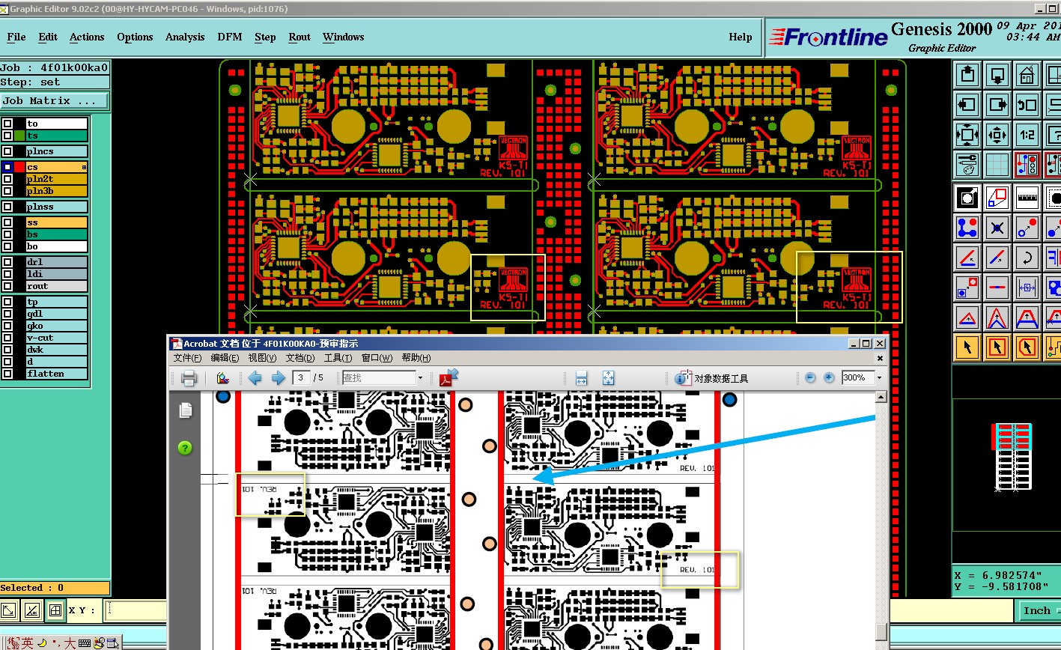
Task: Click the panel overview thumbnail
Action: coord(1012,456)
